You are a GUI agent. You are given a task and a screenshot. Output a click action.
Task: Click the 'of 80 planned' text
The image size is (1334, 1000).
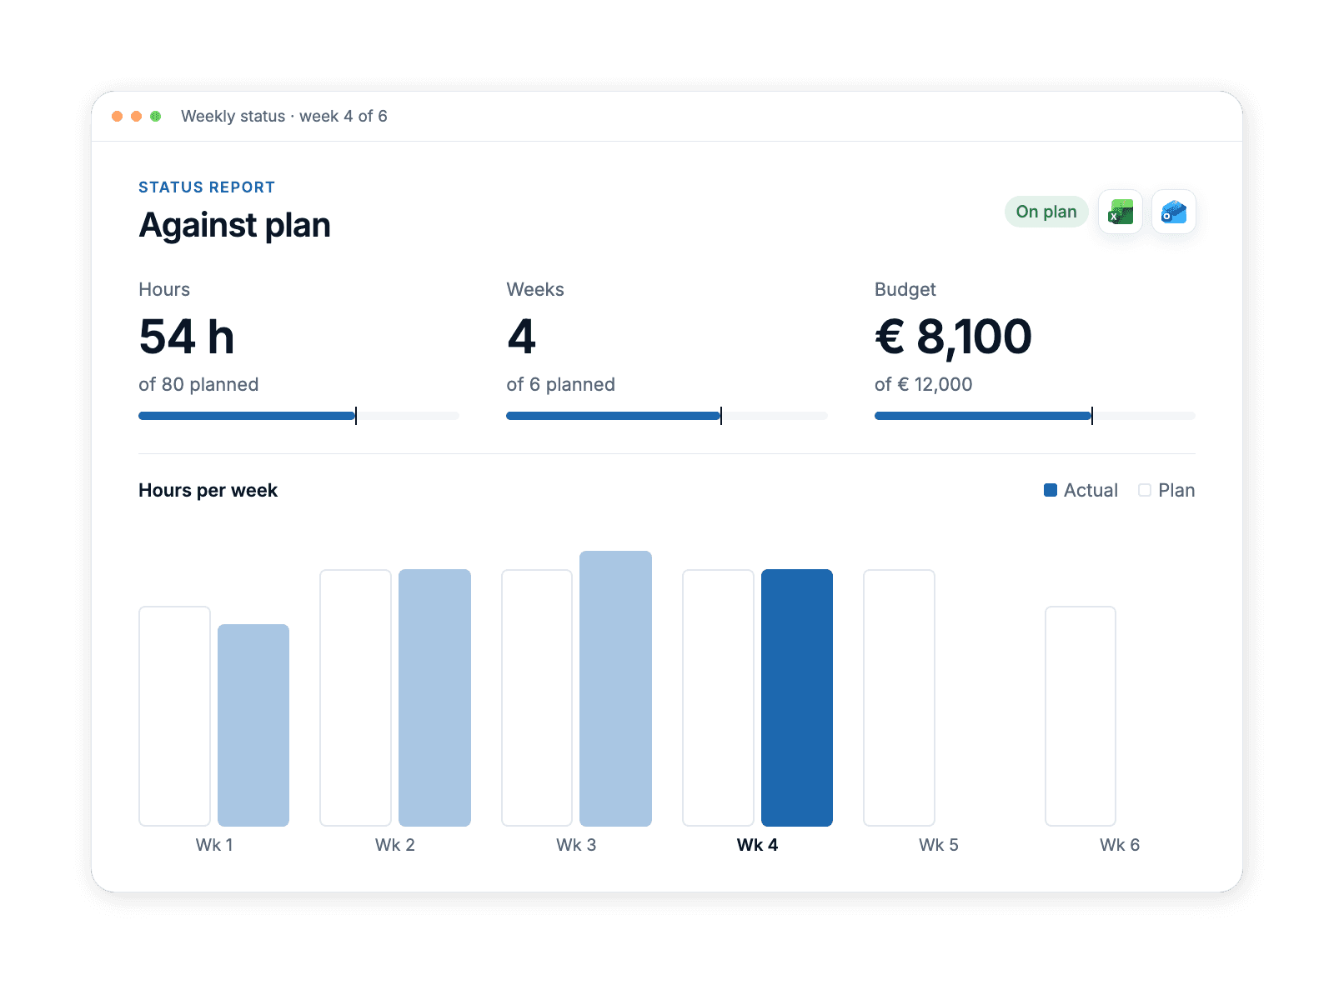tap(198, 384)
